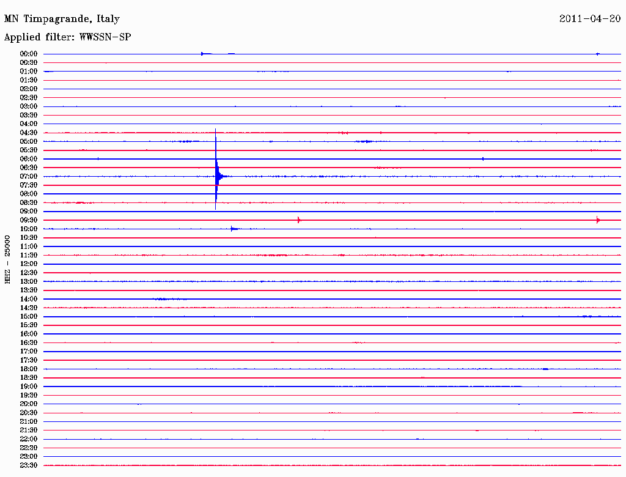The image size is (626, 477).
Task: Select the 18:00 time label
Action: [29, 369]
